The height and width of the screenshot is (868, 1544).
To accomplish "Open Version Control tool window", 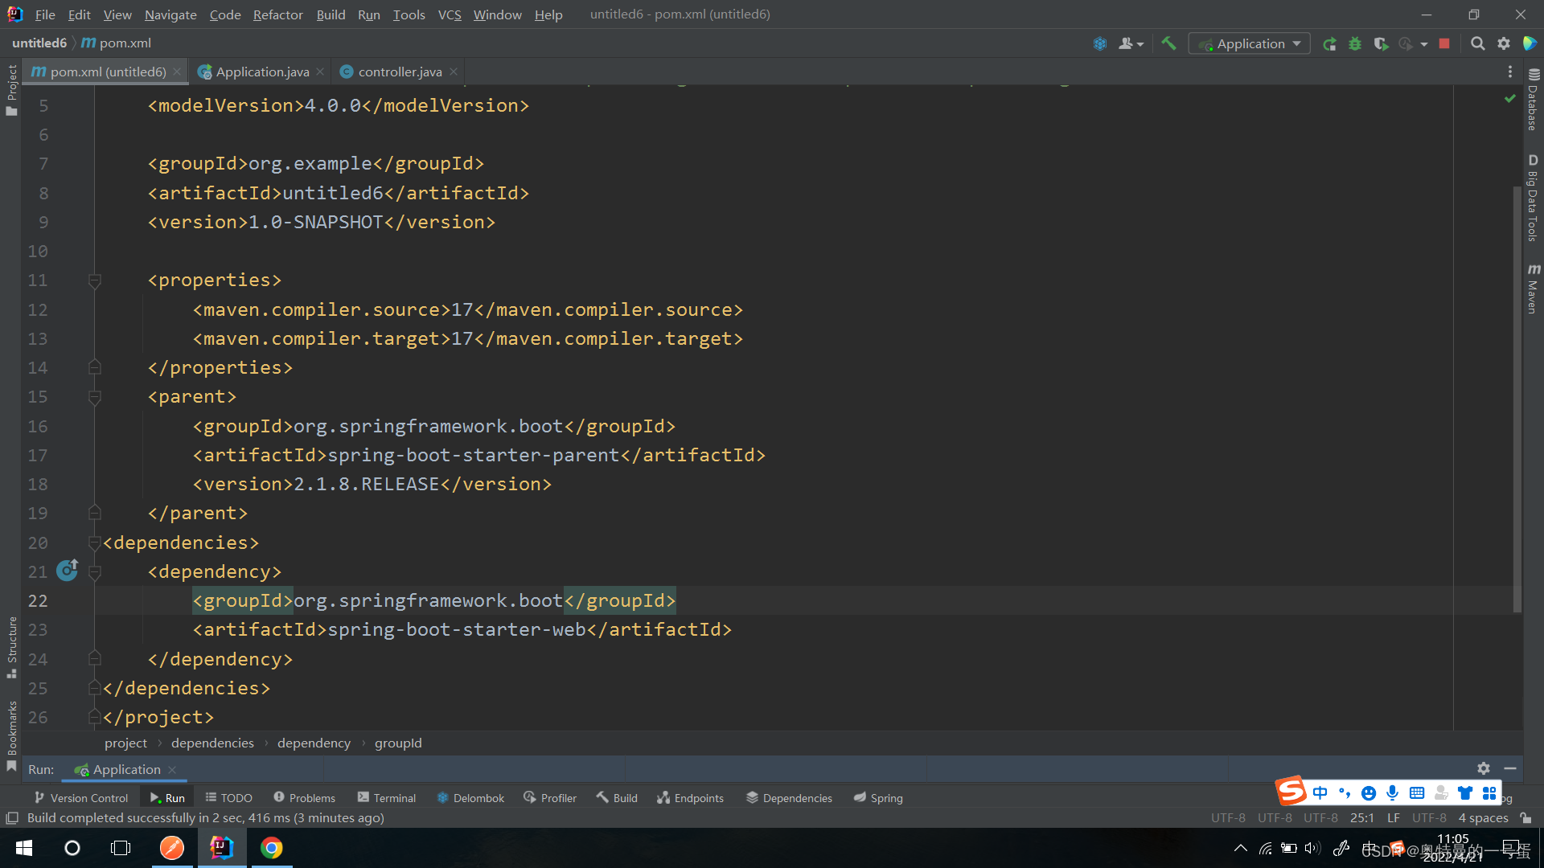I will 81,797.
